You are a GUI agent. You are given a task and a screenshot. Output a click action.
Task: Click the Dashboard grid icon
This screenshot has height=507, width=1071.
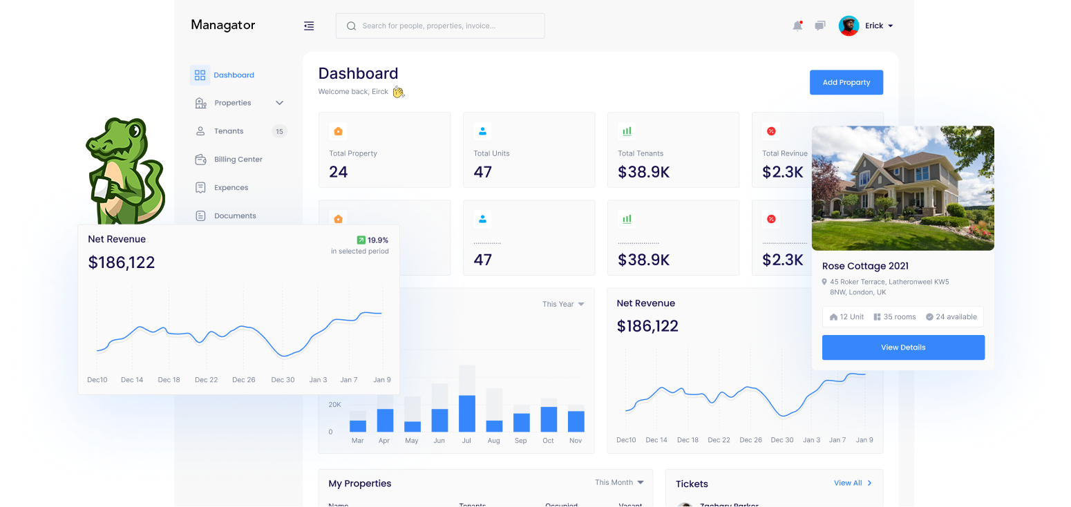(200, 75)
